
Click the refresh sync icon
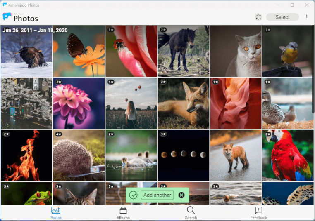click(258, 17)
